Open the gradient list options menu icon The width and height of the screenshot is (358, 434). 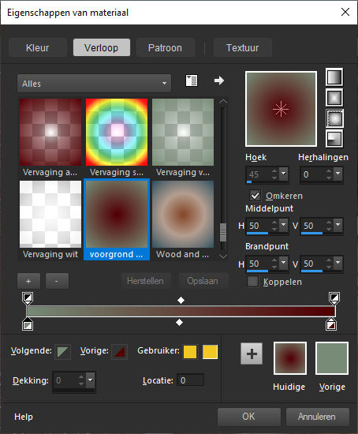coord(191,80)
